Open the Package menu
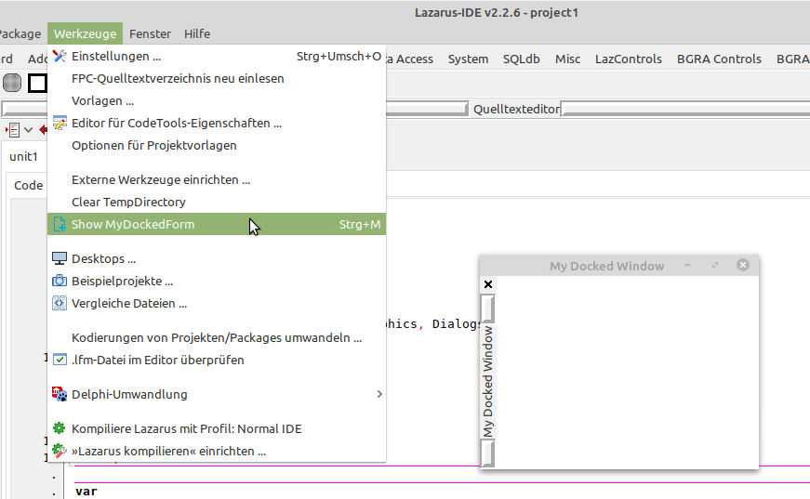The height and width of the screenshot is (499, 810). point(20,33)
